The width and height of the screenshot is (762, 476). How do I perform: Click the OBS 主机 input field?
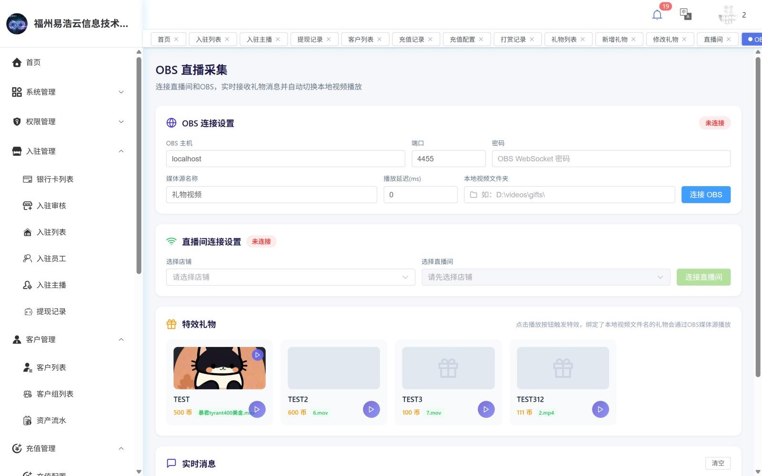point(285,159)
